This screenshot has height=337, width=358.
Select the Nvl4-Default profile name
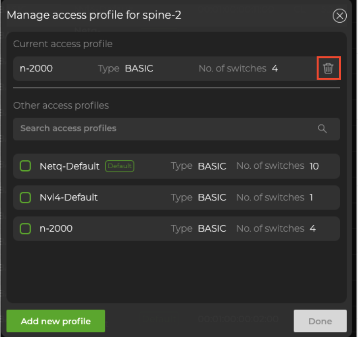[68, 197]
